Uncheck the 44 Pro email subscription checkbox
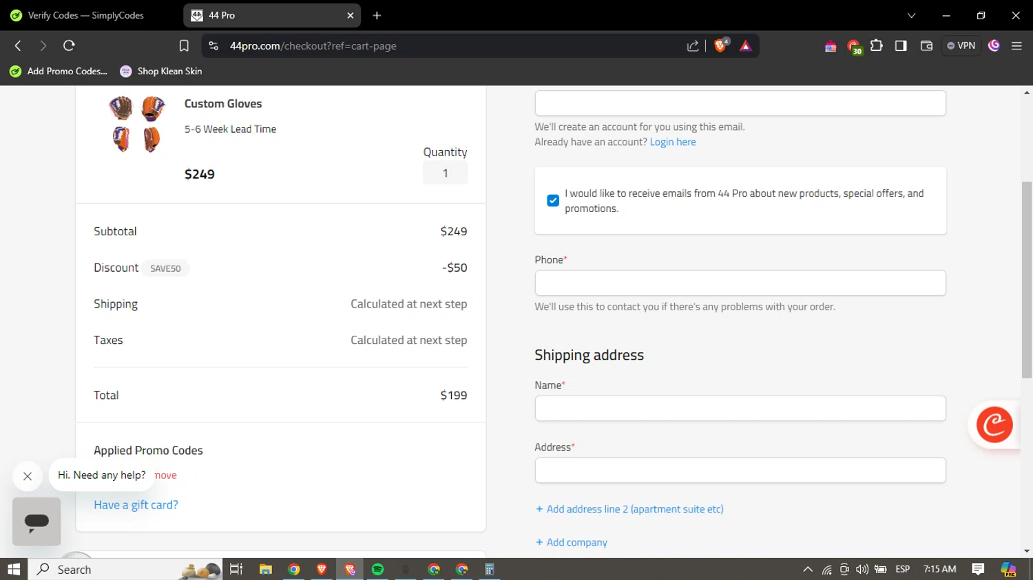 click(553, 201)
